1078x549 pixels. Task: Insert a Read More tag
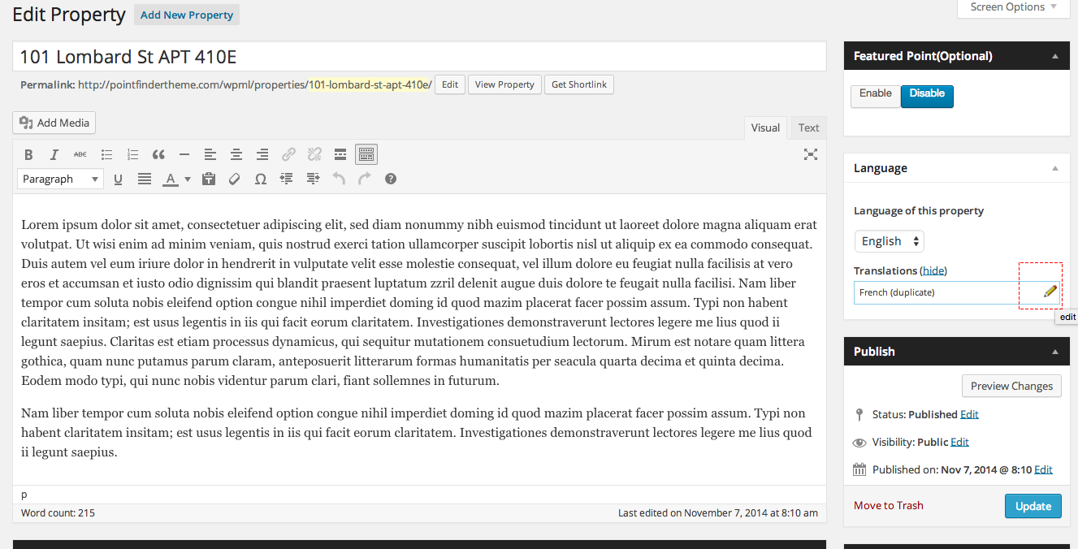click(340, 154)
